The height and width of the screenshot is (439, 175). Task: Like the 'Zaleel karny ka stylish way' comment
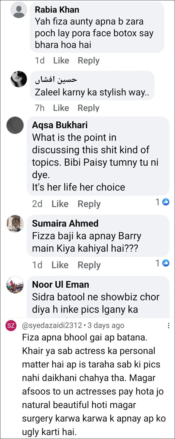(x=61, y=108)
